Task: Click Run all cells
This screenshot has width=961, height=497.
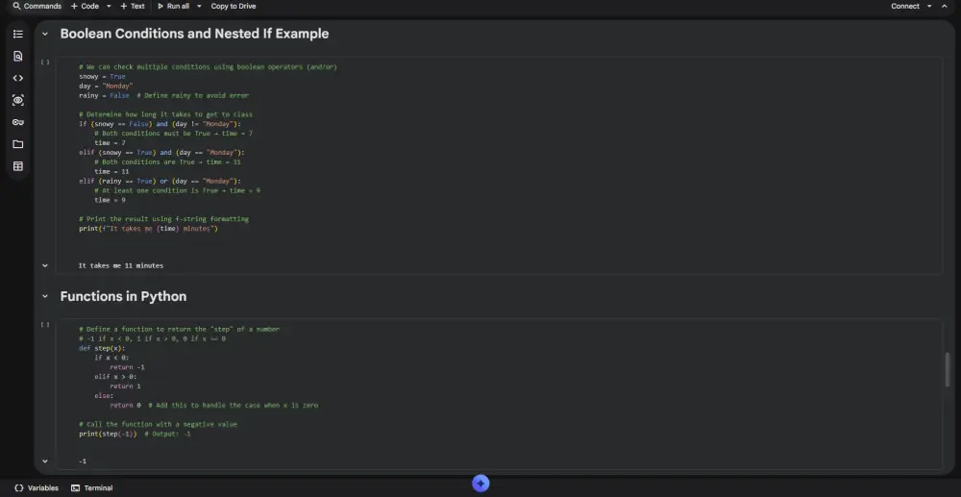Action: [x=173, y=6]
